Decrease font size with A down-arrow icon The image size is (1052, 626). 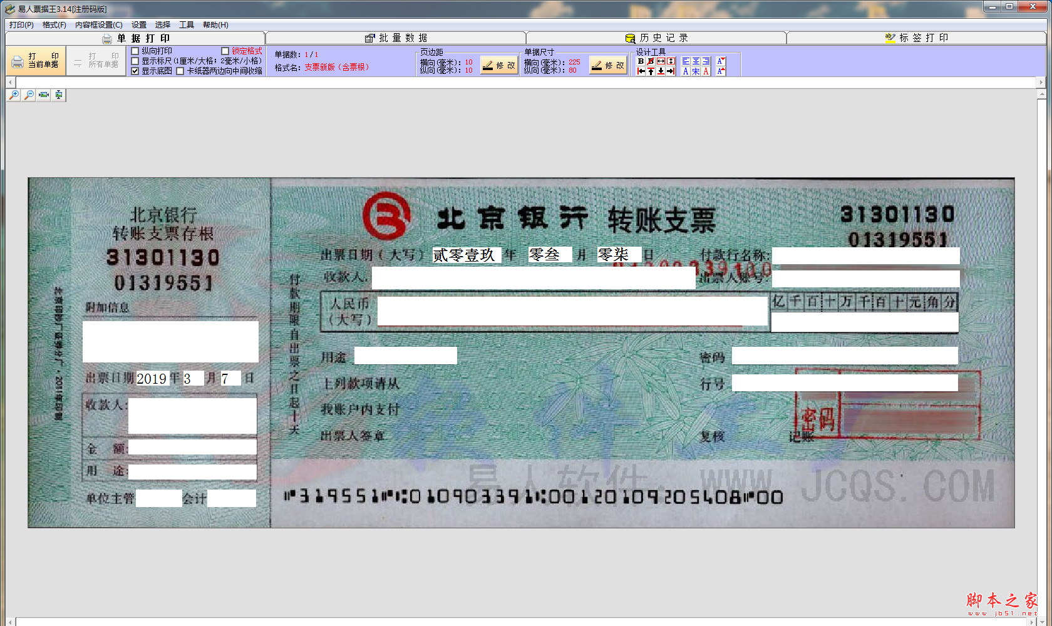(721, 61)
